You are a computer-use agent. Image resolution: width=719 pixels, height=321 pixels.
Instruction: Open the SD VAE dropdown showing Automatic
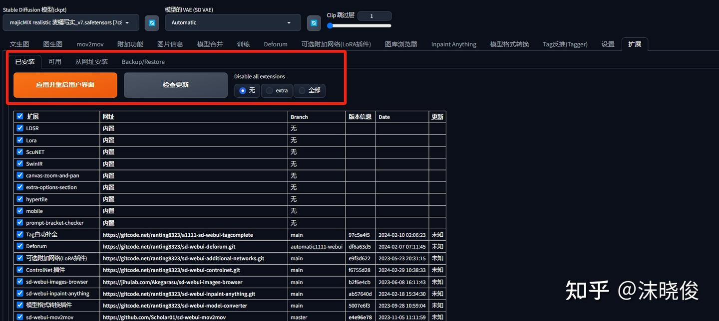coord(233,22)
